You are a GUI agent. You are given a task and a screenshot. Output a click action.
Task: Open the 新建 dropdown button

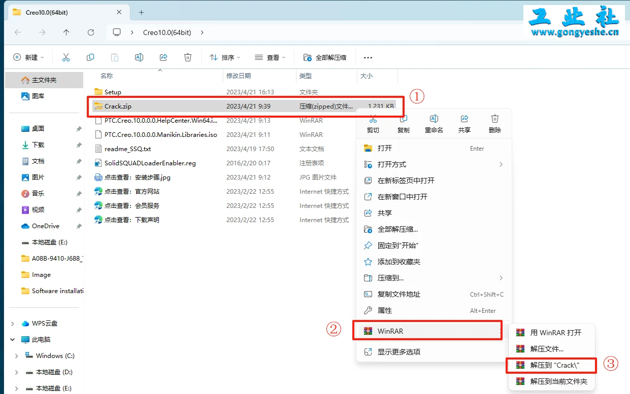click(28, 57)
